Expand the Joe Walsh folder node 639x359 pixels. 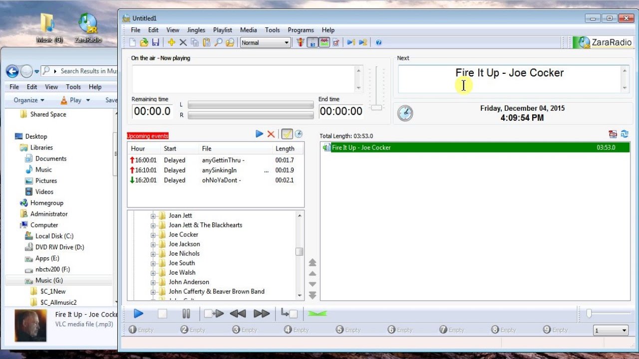153,273
